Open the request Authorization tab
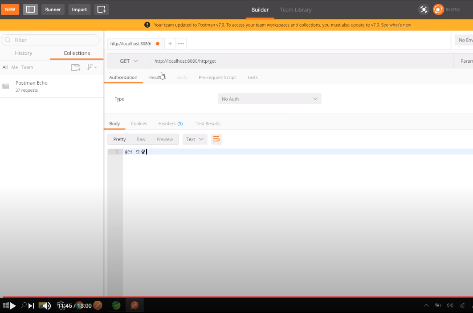 tap(123, 77)
